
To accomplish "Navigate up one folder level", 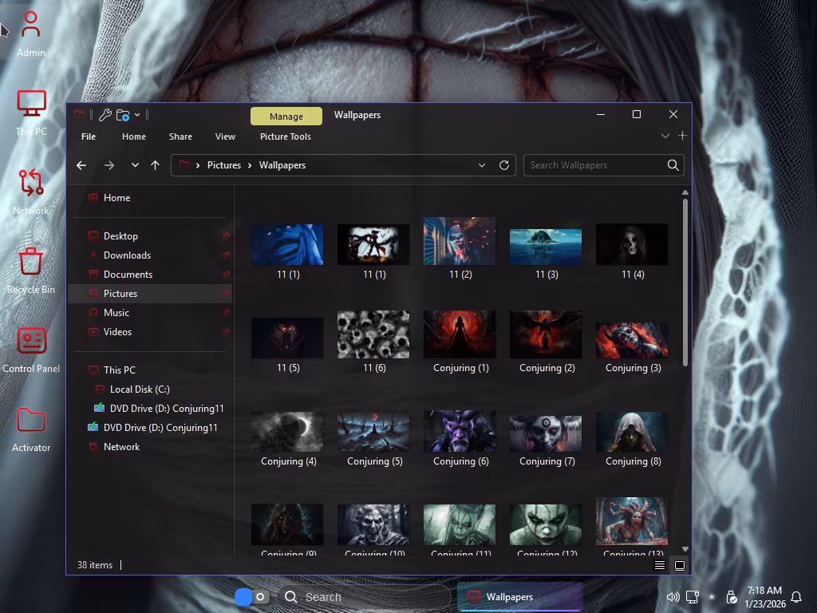I will [x=155, y=165].
